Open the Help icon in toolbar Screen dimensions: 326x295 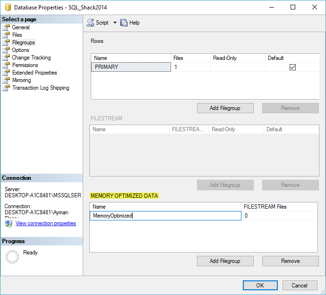(124, 23)
